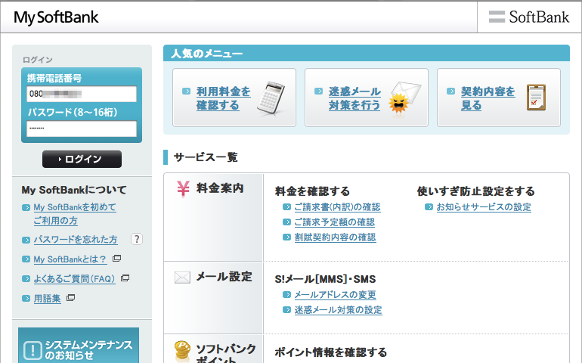Click the yen icon beside 料金案内

click(183, 189)
